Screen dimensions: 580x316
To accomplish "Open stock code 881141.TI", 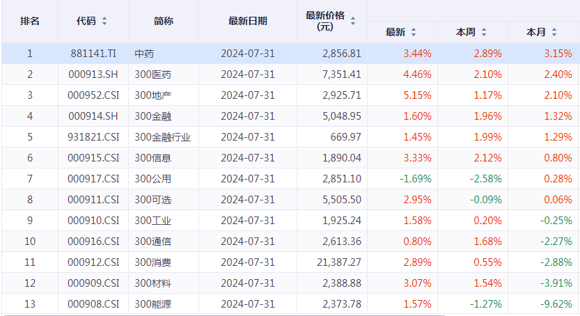I will click(93, 54).
